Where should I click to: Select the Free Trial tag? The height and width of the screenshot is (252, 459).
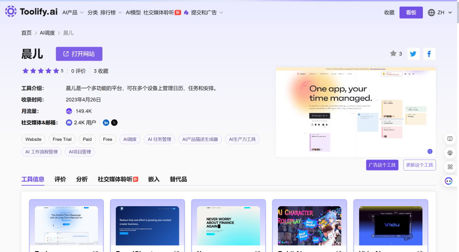(62, 140)
